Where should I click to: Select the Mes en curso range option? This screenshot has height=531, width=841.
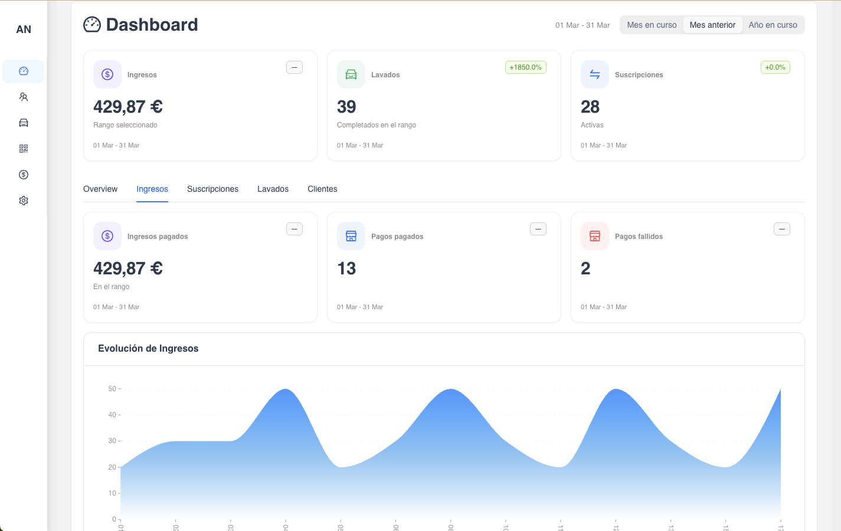[x=652, y=25]
